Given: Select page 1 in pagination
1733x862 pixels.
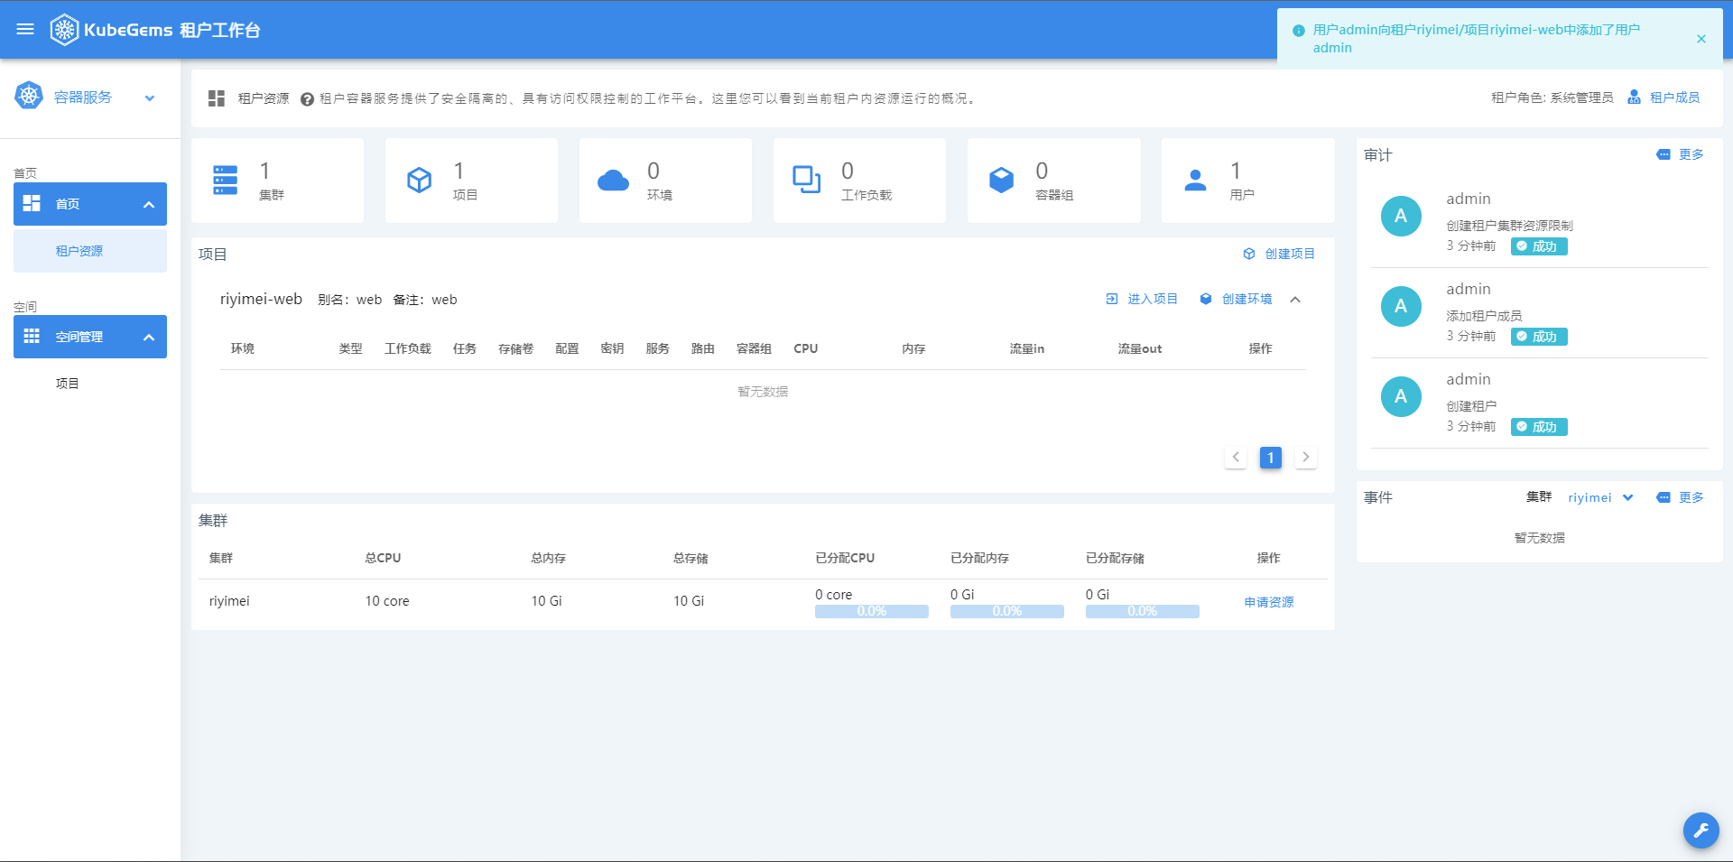Looking at the screenshot, I should (x=1271, y=458).
